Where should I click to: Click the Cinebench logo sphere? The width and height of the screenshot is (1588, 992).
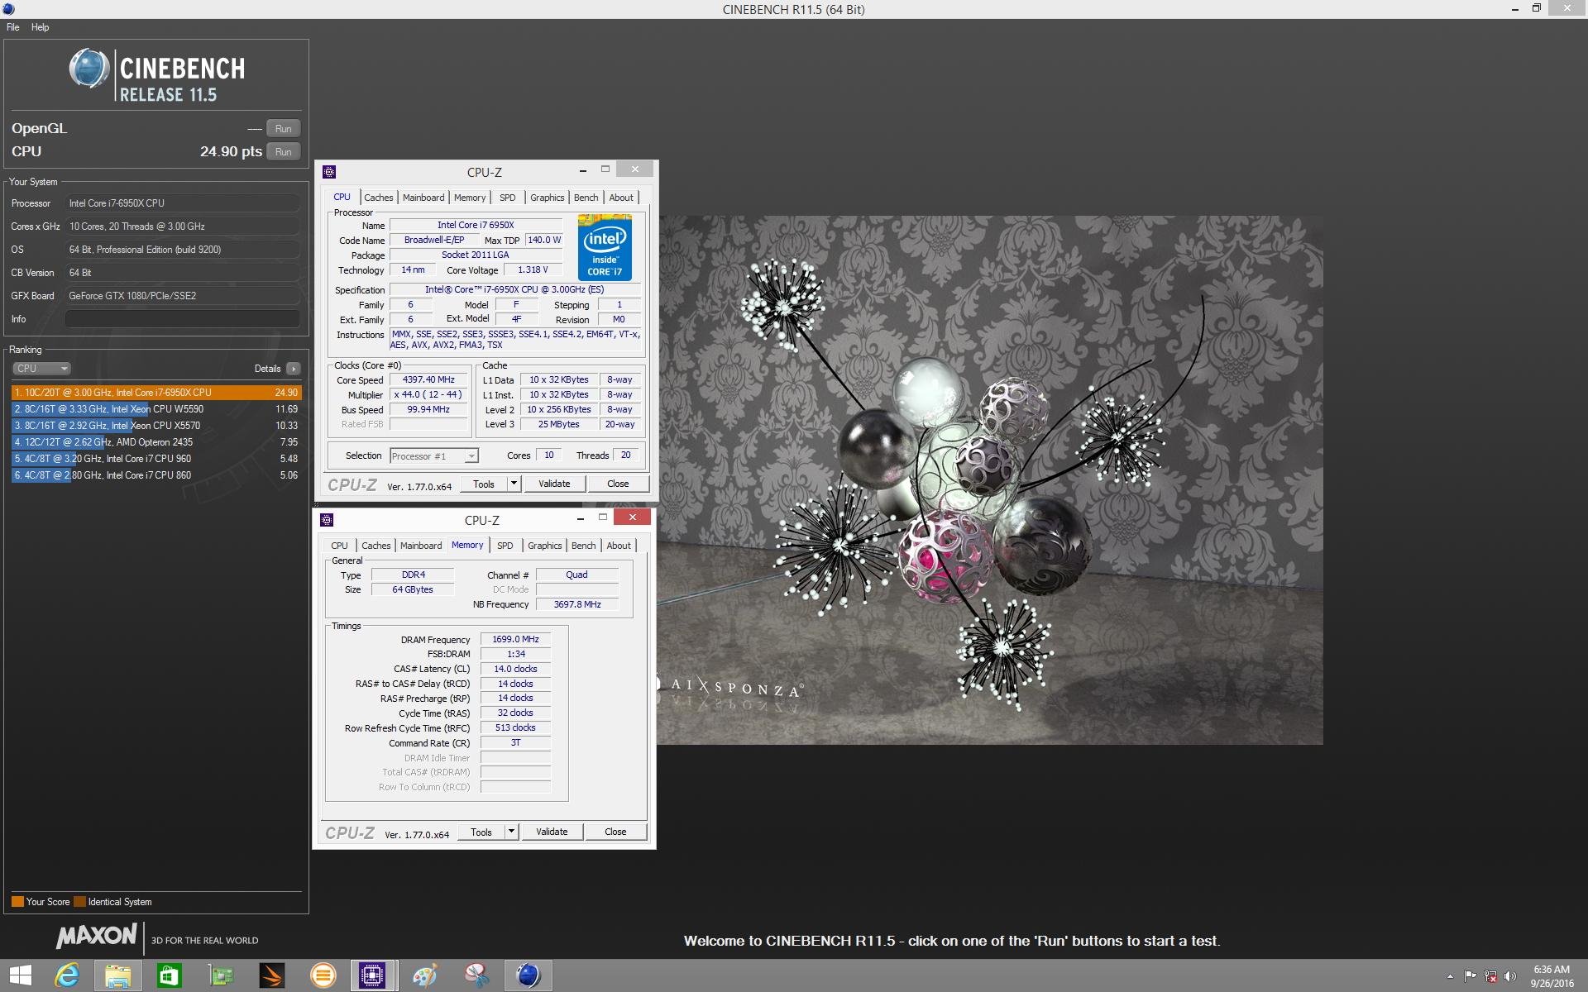click(x=89, y=69)
